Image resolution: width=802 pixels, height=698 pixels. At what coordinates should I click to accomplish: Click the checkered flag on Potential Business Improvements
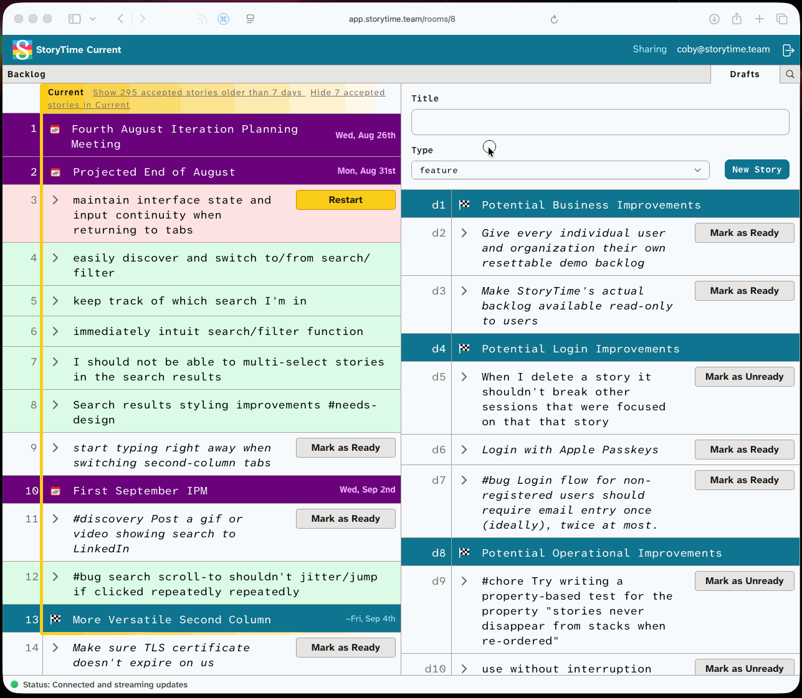pos(464,205)
